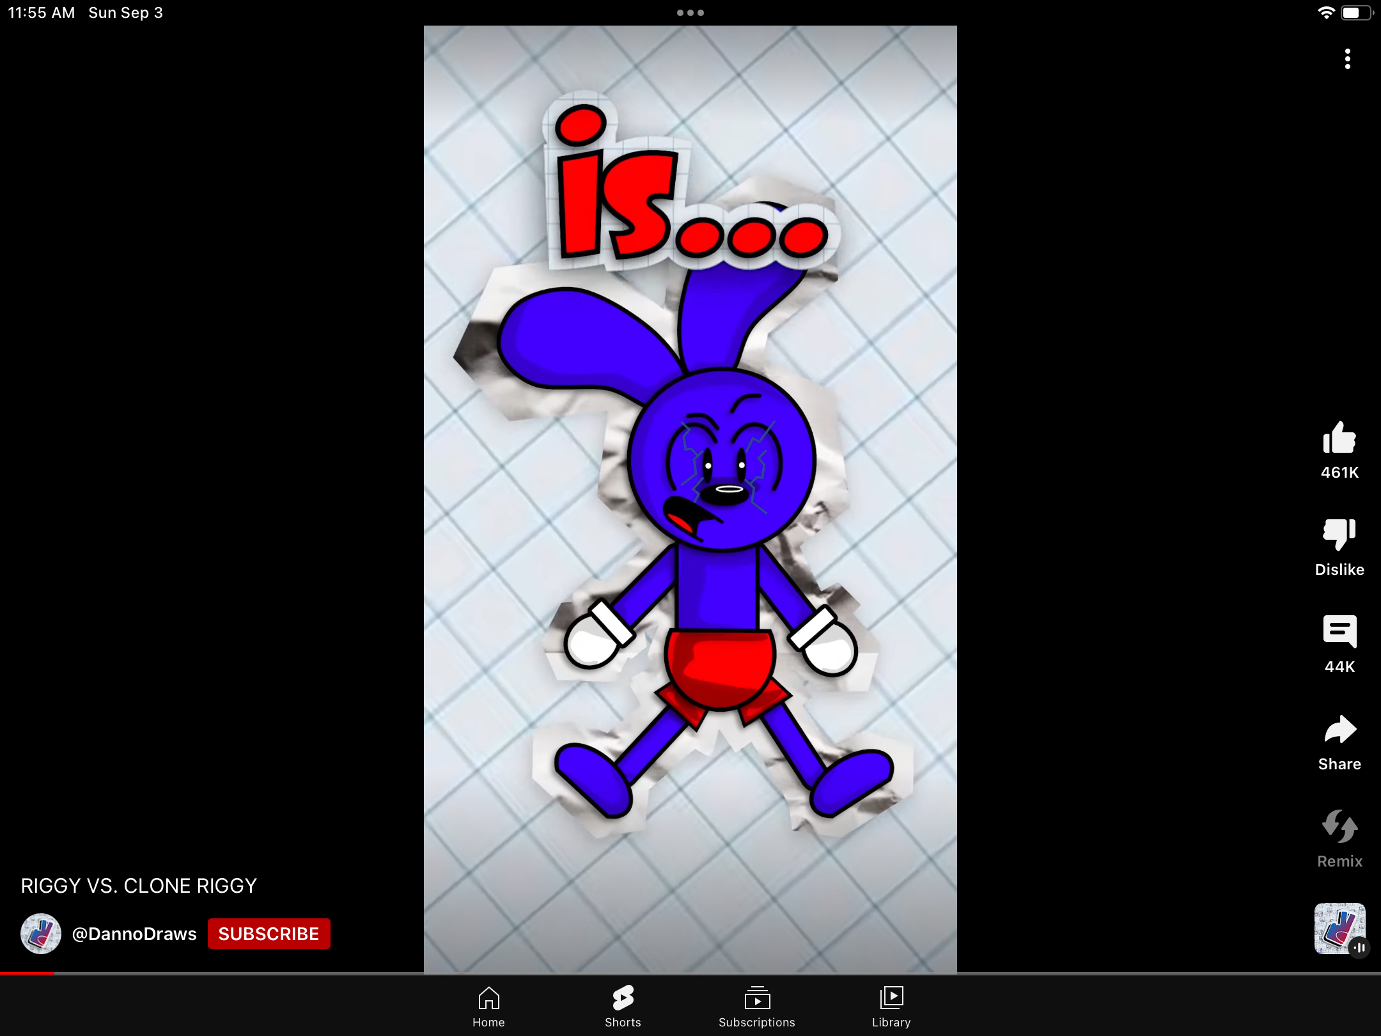Open the Subscriptions tab
Viewport: 1381px width, 1036px height.
(757, 1006)
